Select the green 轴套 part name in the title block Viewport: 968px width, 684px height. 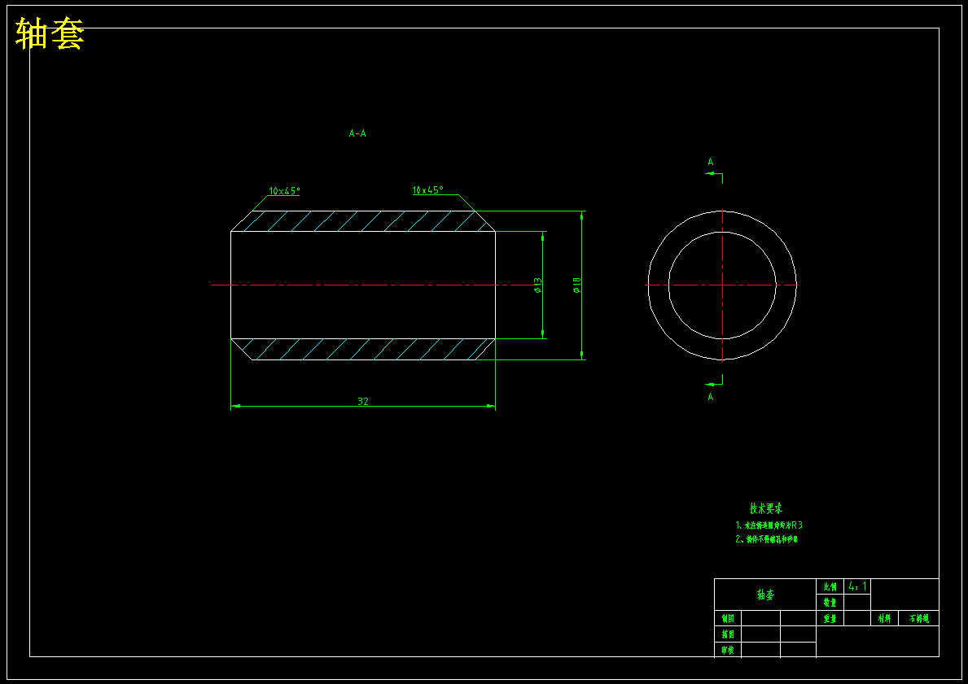(x=765, y=595)
